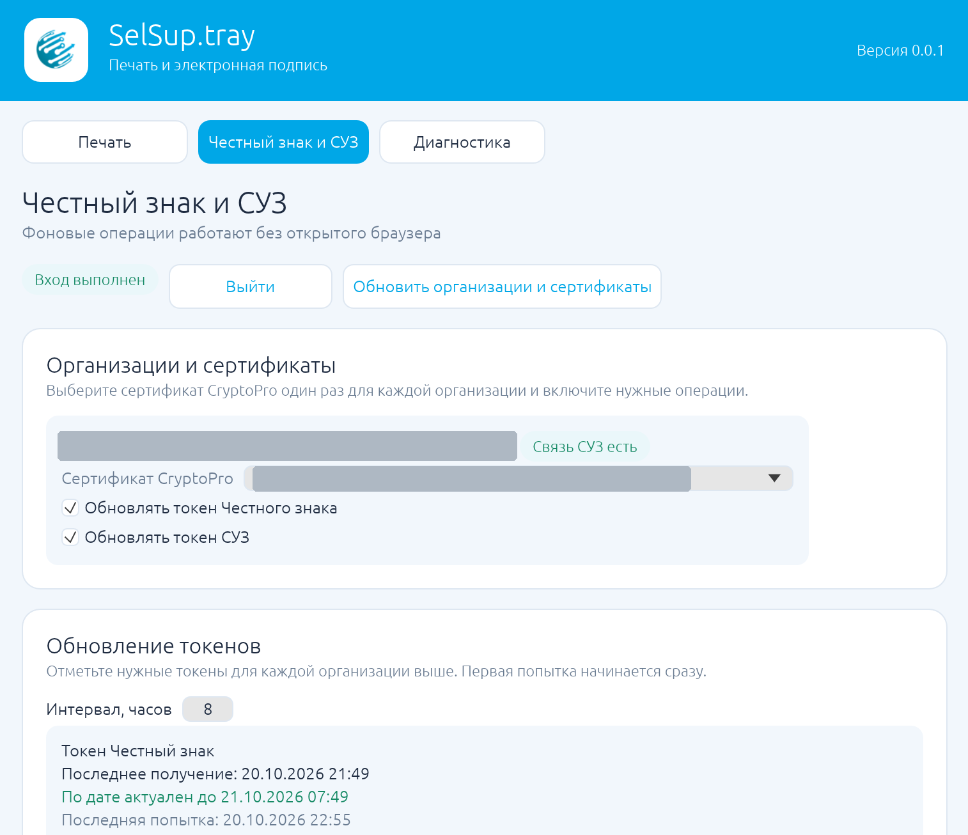
Task: Click the Версия 0.0.1 label
Action: tap(900, 51)
